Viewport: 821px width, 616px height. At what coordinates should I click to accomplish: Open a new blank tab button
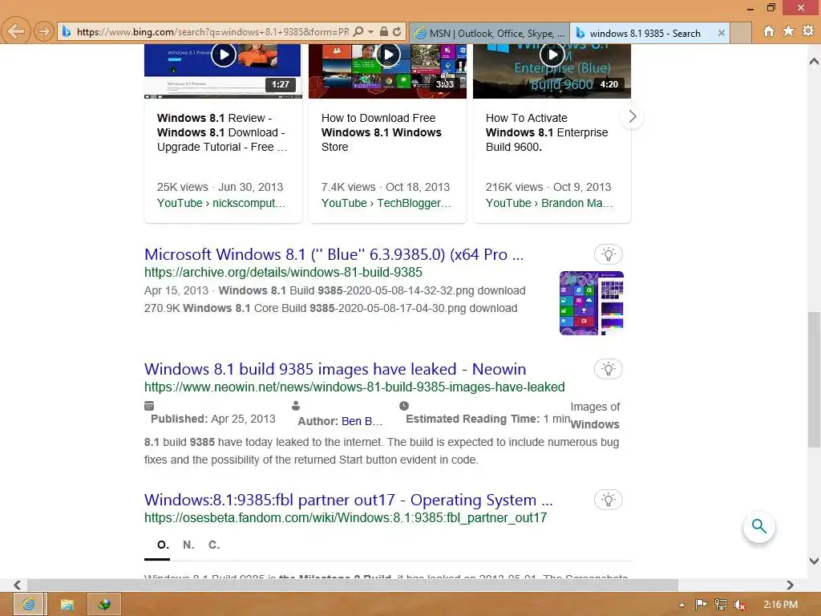[740, 33]
